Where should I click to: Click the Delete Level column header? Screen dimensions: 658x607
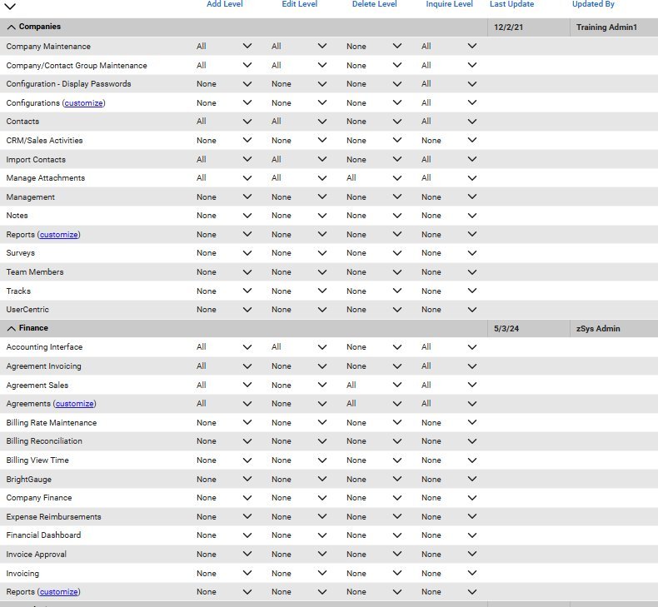pyautogui.click(x=374, y=4)
